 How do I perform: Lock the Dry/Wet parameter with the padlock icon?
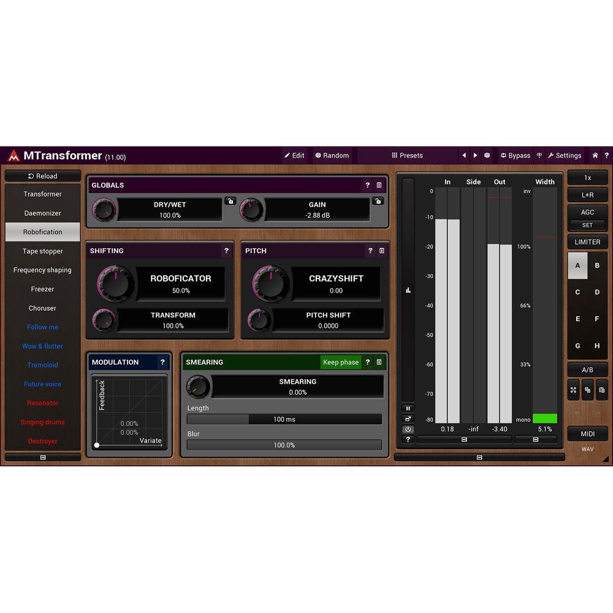[x=230, y=201]
